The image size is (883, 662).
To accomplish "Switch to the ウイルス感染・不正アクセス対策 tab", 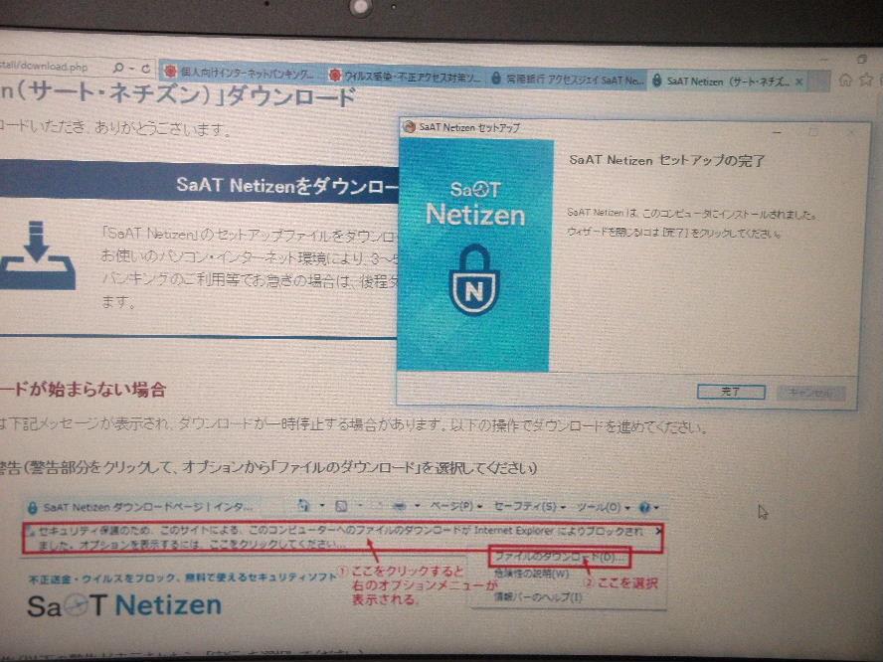I will (406, 76).
